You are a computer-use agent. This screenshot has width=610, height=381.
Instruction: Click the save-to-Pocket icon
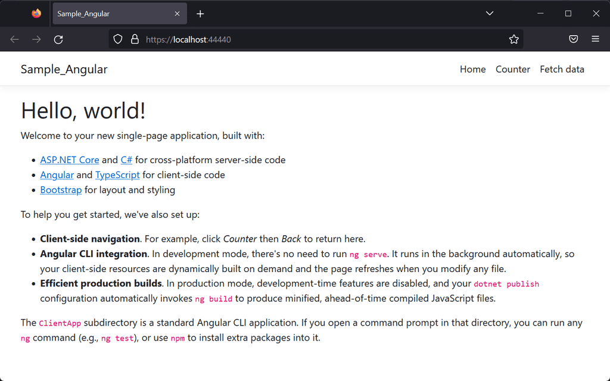[x=573, y=39]
